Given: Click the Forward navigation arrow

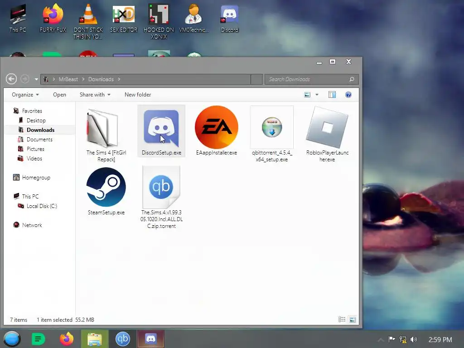Looking at the screenshot, I should pyautogui.click(x=25, y=79).
